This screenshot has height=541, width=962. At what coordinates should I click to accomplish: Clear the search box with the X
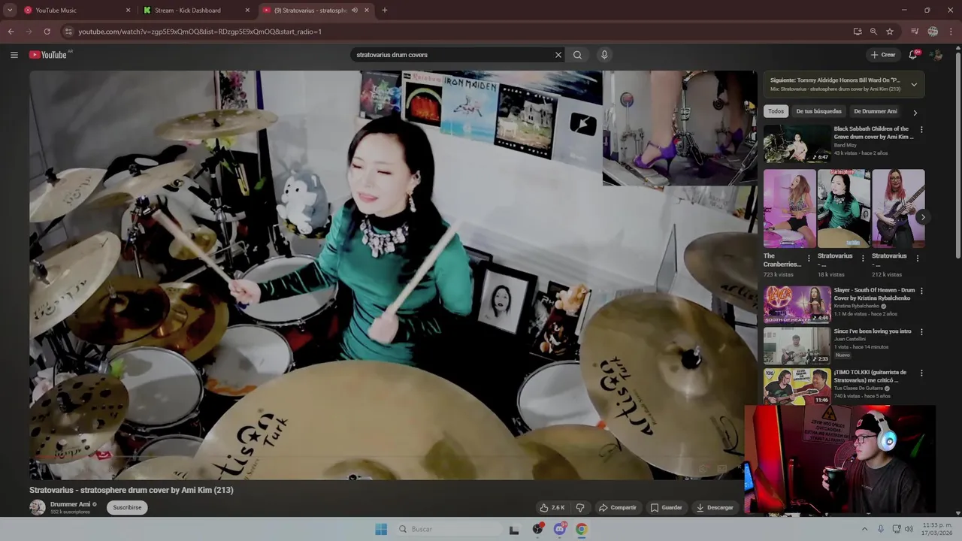click(x=558, y=55)
